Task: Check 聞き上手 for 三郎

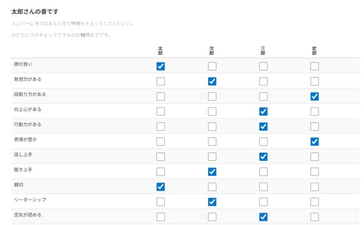Action: click(x=263, y=172)
